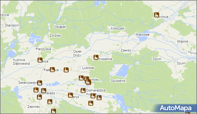
Task: Select the Zawiść label
Action: tap(126, 50)
